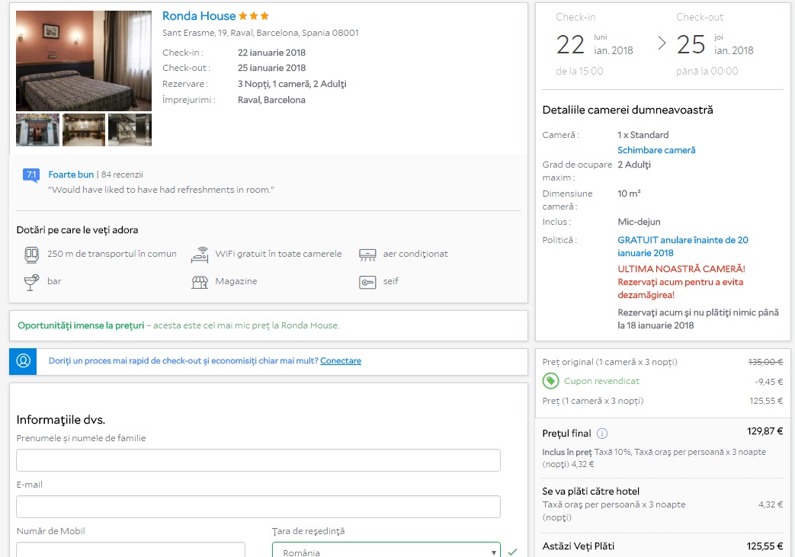Click the blue user account icon
The height and width of the screenshot is (557, 795).
[24, 361]
